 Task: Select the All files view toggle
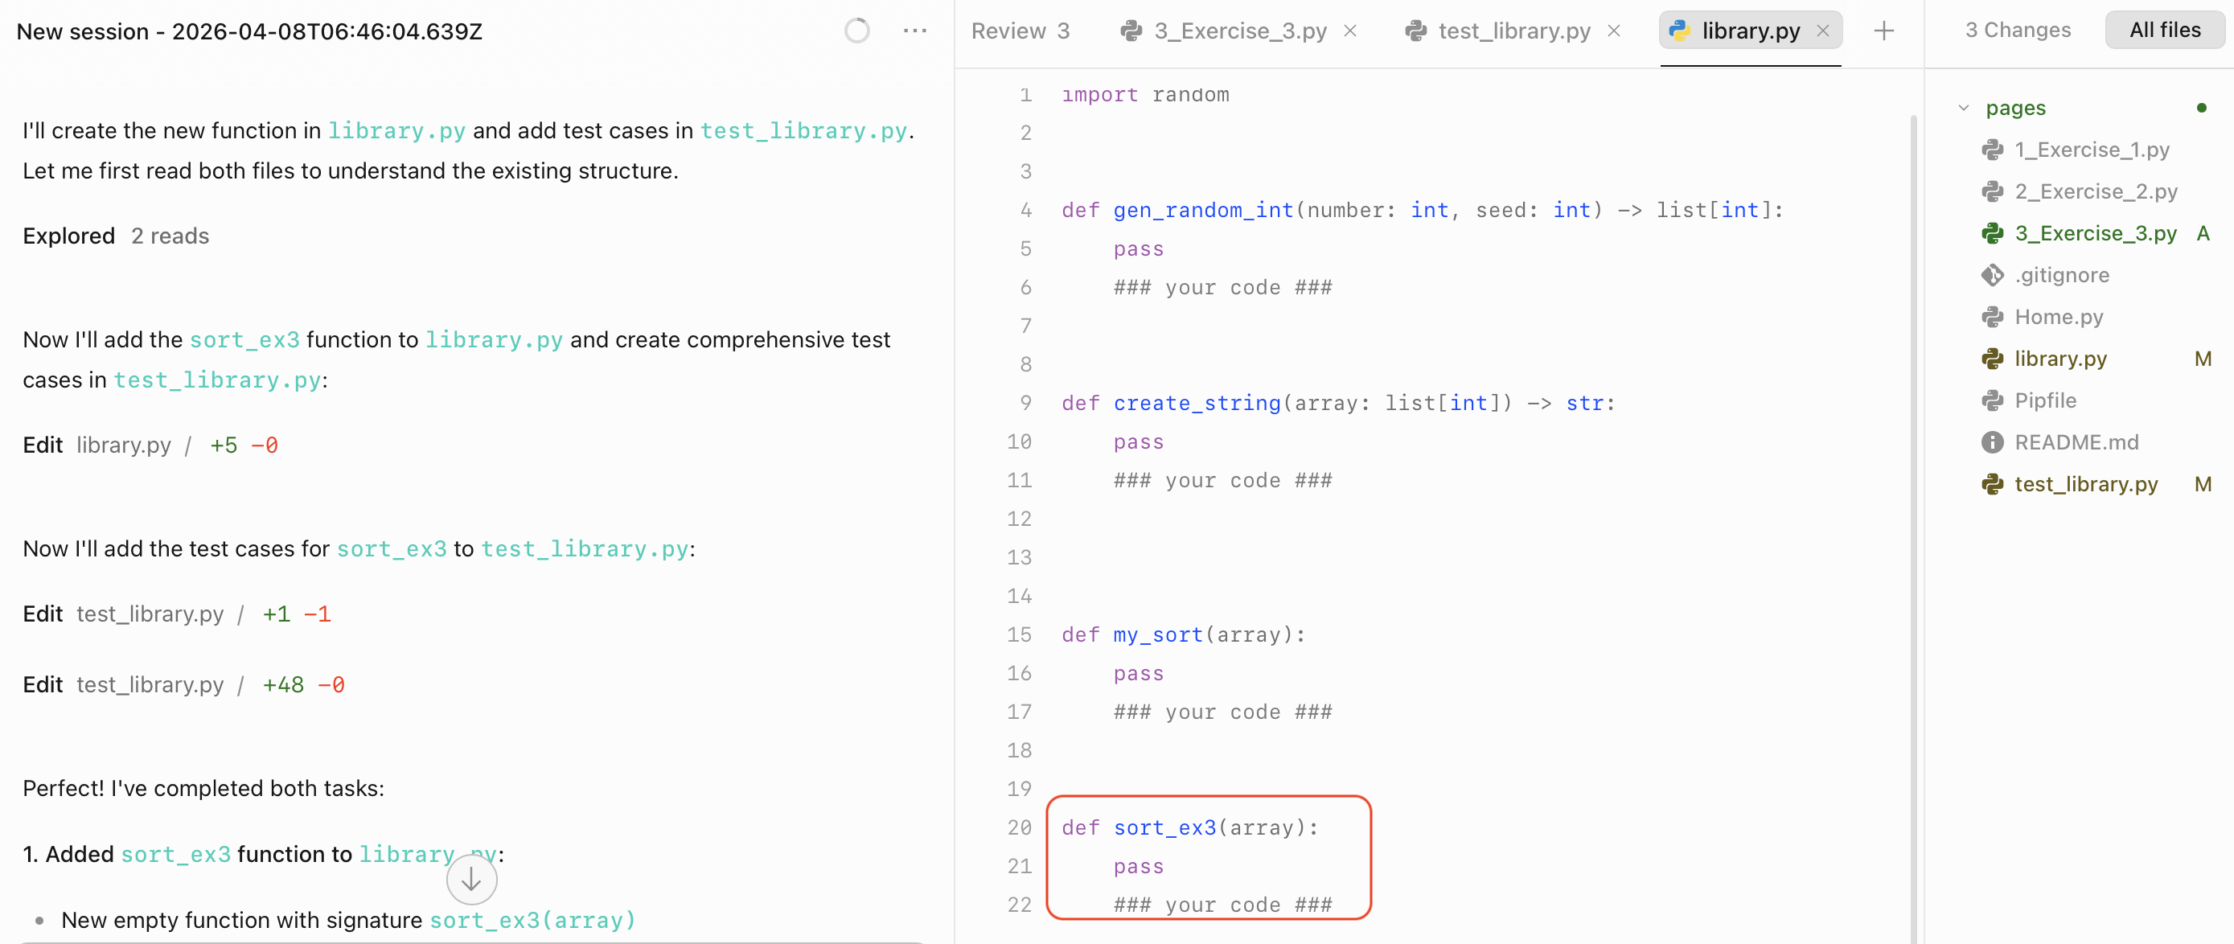pyautogui.click(x=2164, y=31)
